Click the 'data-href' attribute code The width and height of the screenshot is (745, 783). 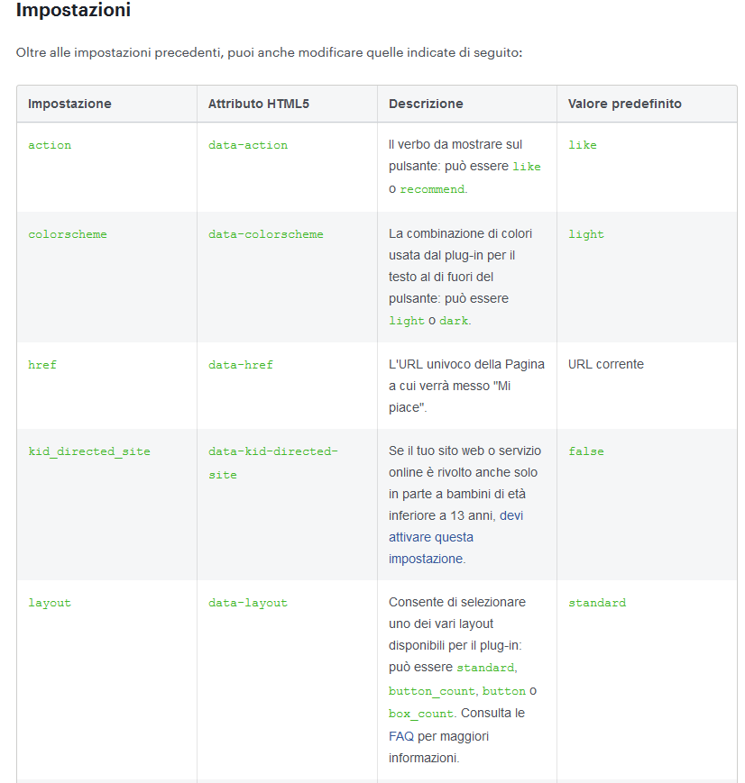click(241, 365)
